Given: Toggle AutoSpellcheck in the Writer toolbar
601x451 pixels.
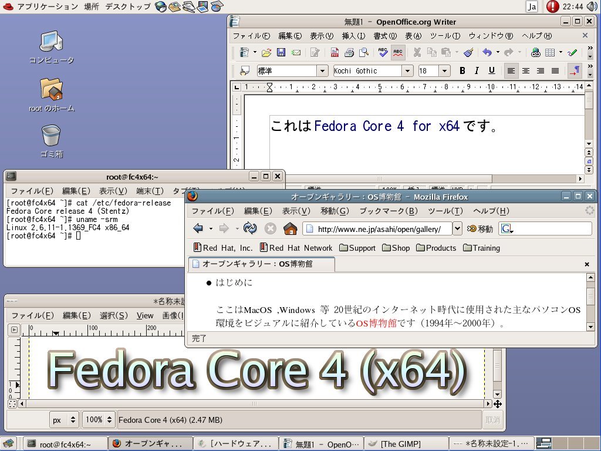Looking at the screenshot, I should coord(398,52).
